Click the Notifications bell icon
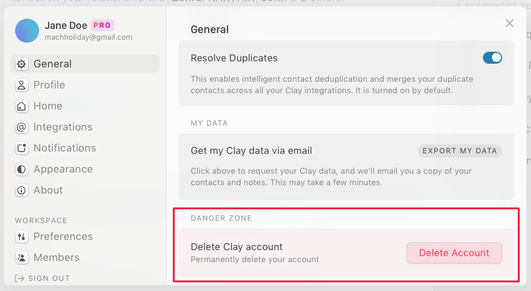531x291 pixels. point(22,148)
